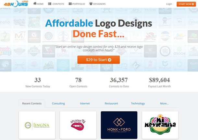
Task: Click the Start Now button
Action: 186,4
